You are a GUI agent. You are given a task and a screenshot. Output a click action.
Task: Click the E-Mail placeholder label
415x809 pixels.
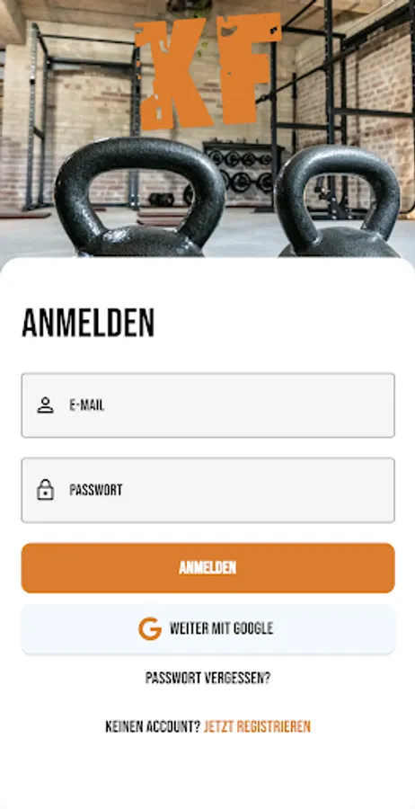(x=87, y=405)
